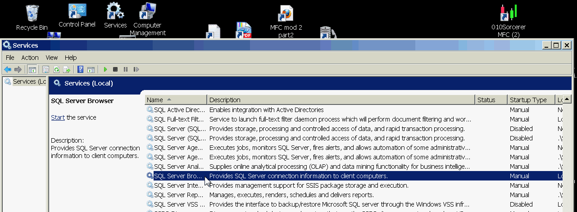Open the Action menu

point(30,58)
